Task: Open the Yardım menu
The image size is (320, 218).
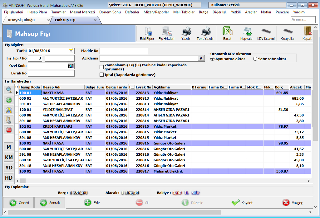Action: point(299,12)
